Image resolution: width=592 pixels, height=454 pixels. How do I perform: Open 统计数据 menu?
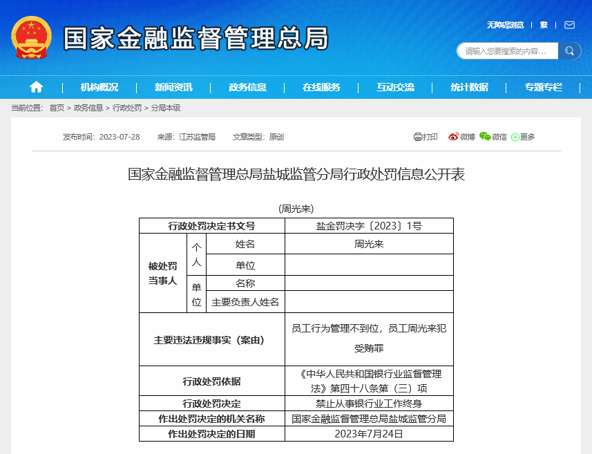[469, 87]
